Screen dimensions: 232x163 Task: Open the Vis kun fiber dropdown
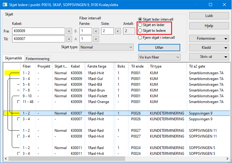click(x=159, y=57)
